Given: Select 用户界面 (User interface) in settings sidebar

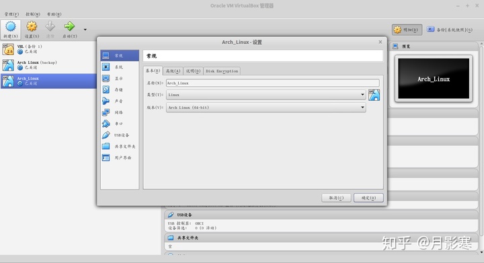Looking at the screenshot, I should click(x=120, y=157).
